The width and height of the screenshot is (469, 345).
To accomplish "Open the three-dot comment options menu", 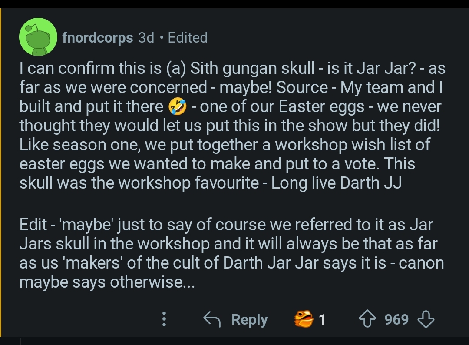I will [164, 319].
